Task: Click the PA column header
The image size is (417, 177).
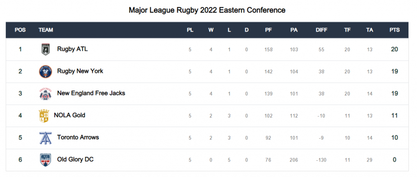Action: click(x=294, y=30)
